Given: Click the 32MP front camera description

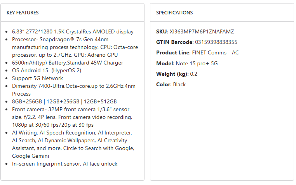Looking at the screenshot, I should pos(72,109).
